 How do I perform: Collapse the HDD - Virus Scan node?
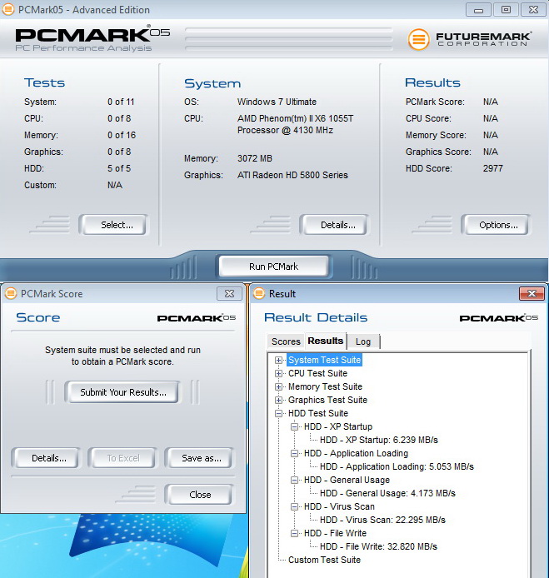[x=294, y=506]
